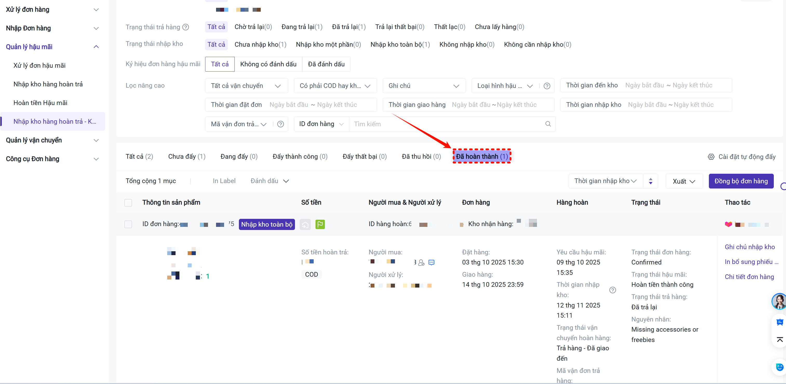Click help icon next to Trạng thái trả hàng
This screenshot has width=786, height=384.
coord(185,27)
